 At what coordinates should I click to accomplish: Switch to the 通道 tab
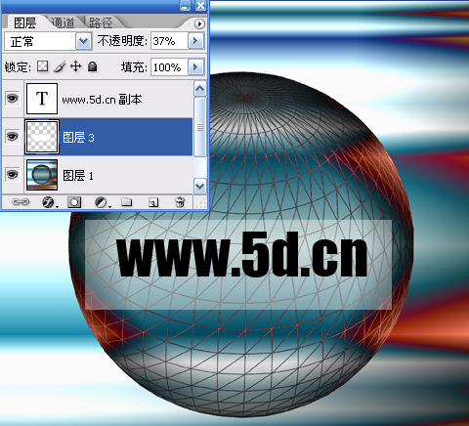point(63,22)
